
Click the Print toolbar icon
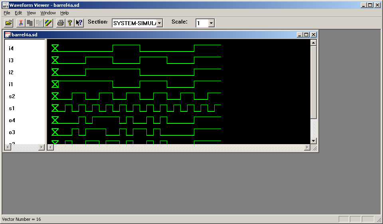[x=60, y=23]
